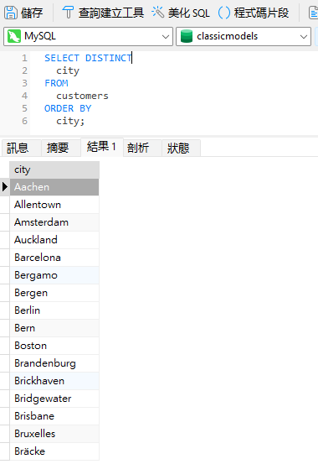Select the Brisbane cell
This screenshot has height=464, width=318.
[54, 416]
